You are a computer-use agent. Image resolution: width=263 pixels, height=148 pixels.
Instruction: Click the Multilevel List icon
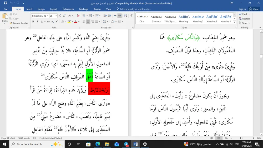[97, 16]
